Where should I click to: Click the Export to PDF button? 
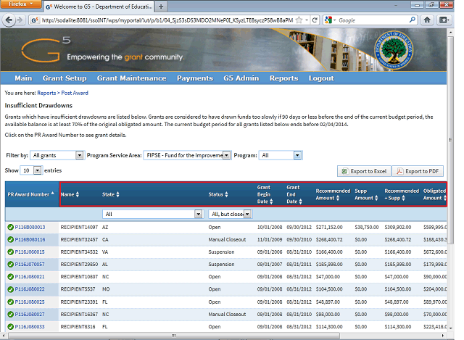pos(418,171)
